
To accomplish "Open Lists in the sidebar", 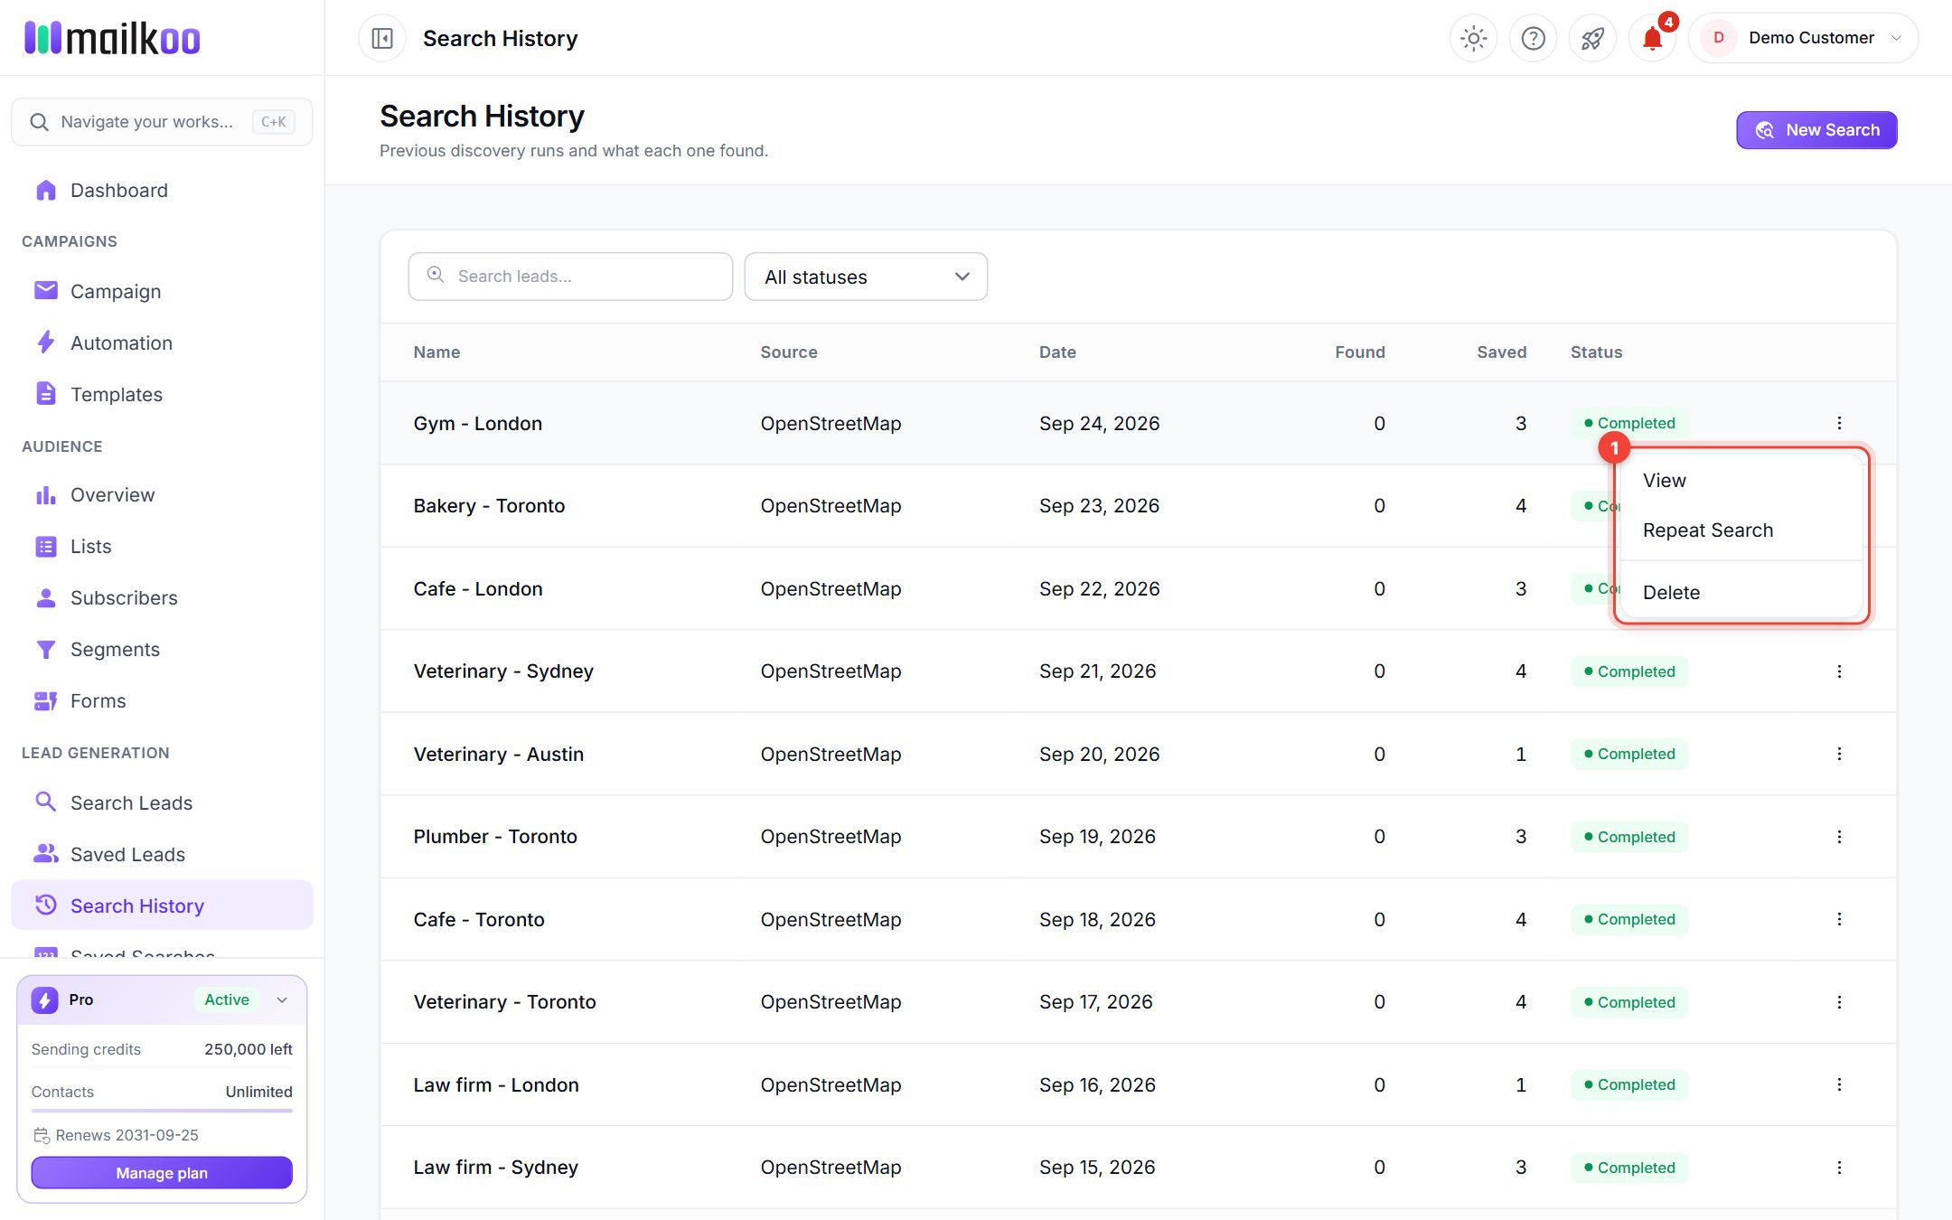I will (x=162, y=546).
